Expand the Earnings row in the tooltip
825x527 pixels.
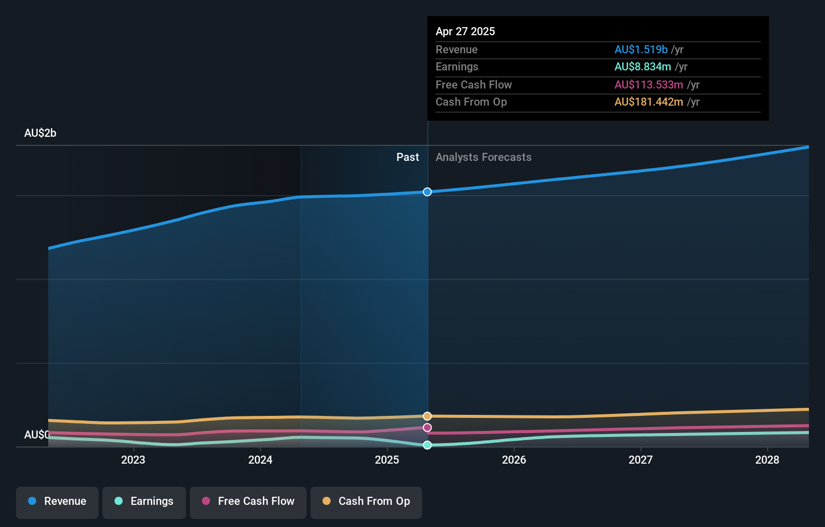(457, 66)
